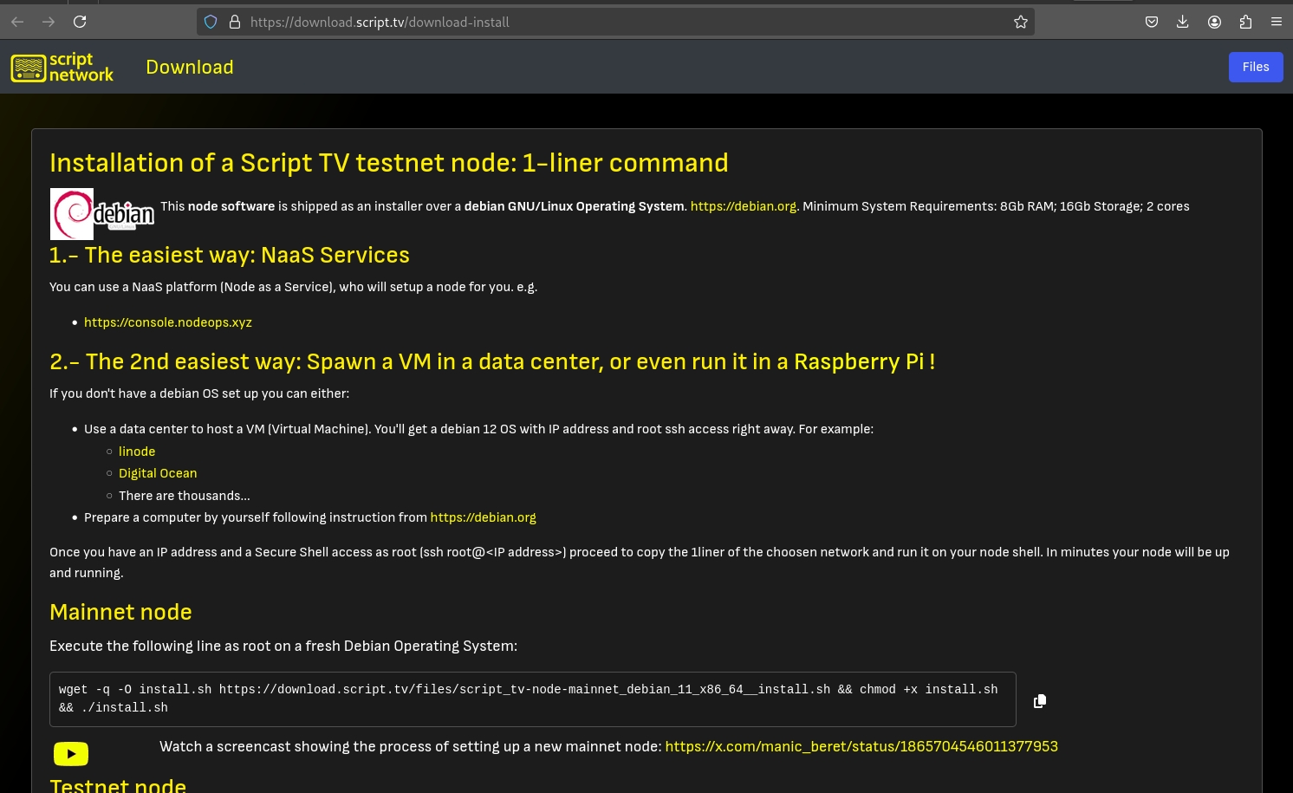The width and height of the screenshot is (1293, 793).
Task: Open the console.nodeops.xyz link
Action: pos(168,322)
